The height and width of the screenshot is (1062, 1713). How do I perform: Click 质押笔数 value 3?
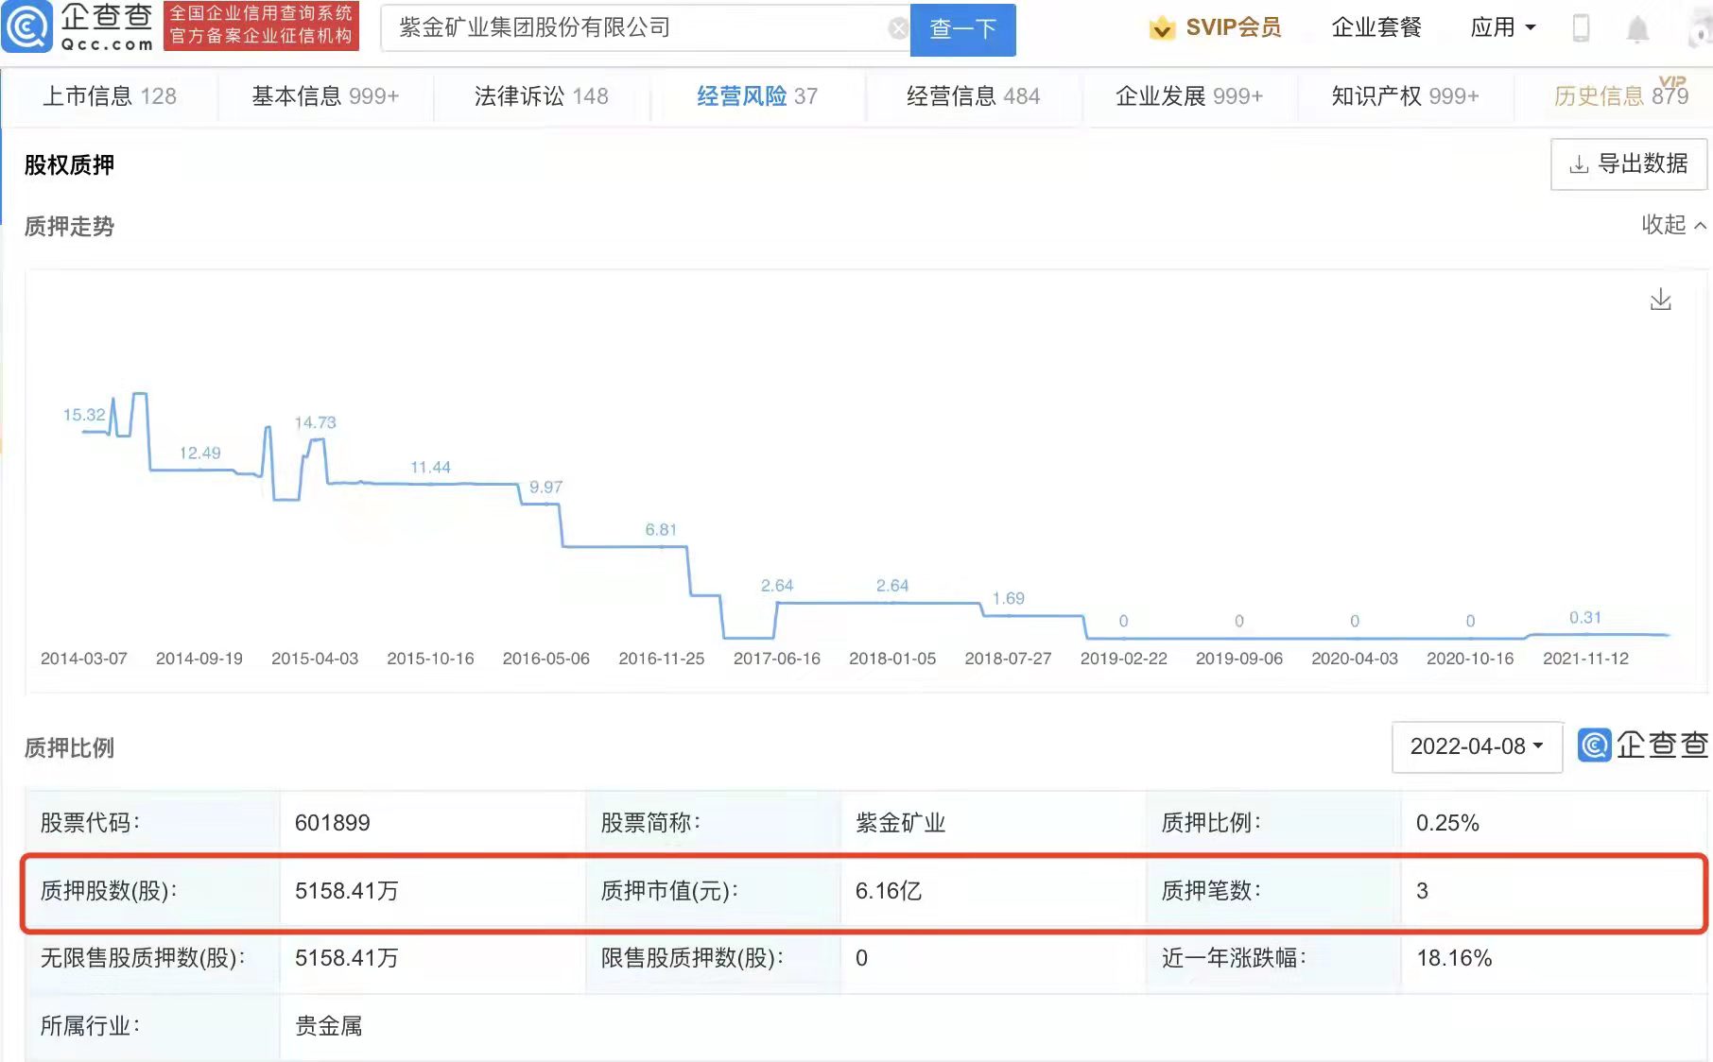(x=1422, y=891)
